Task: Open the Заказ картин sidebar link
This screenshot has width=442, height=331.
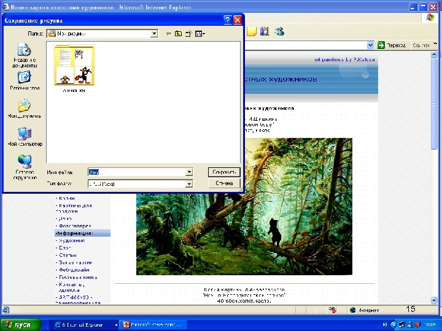Action: click(x=76, y=262)
